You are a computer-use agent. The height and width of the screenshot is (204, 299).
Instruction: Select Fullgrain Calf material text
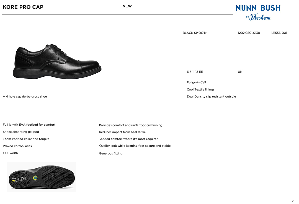(196, 82)
